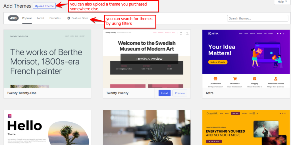The height and width of the screenshot is (145, 291).
Task: Click the Add Themes heading
Action: tap(17, 6)
